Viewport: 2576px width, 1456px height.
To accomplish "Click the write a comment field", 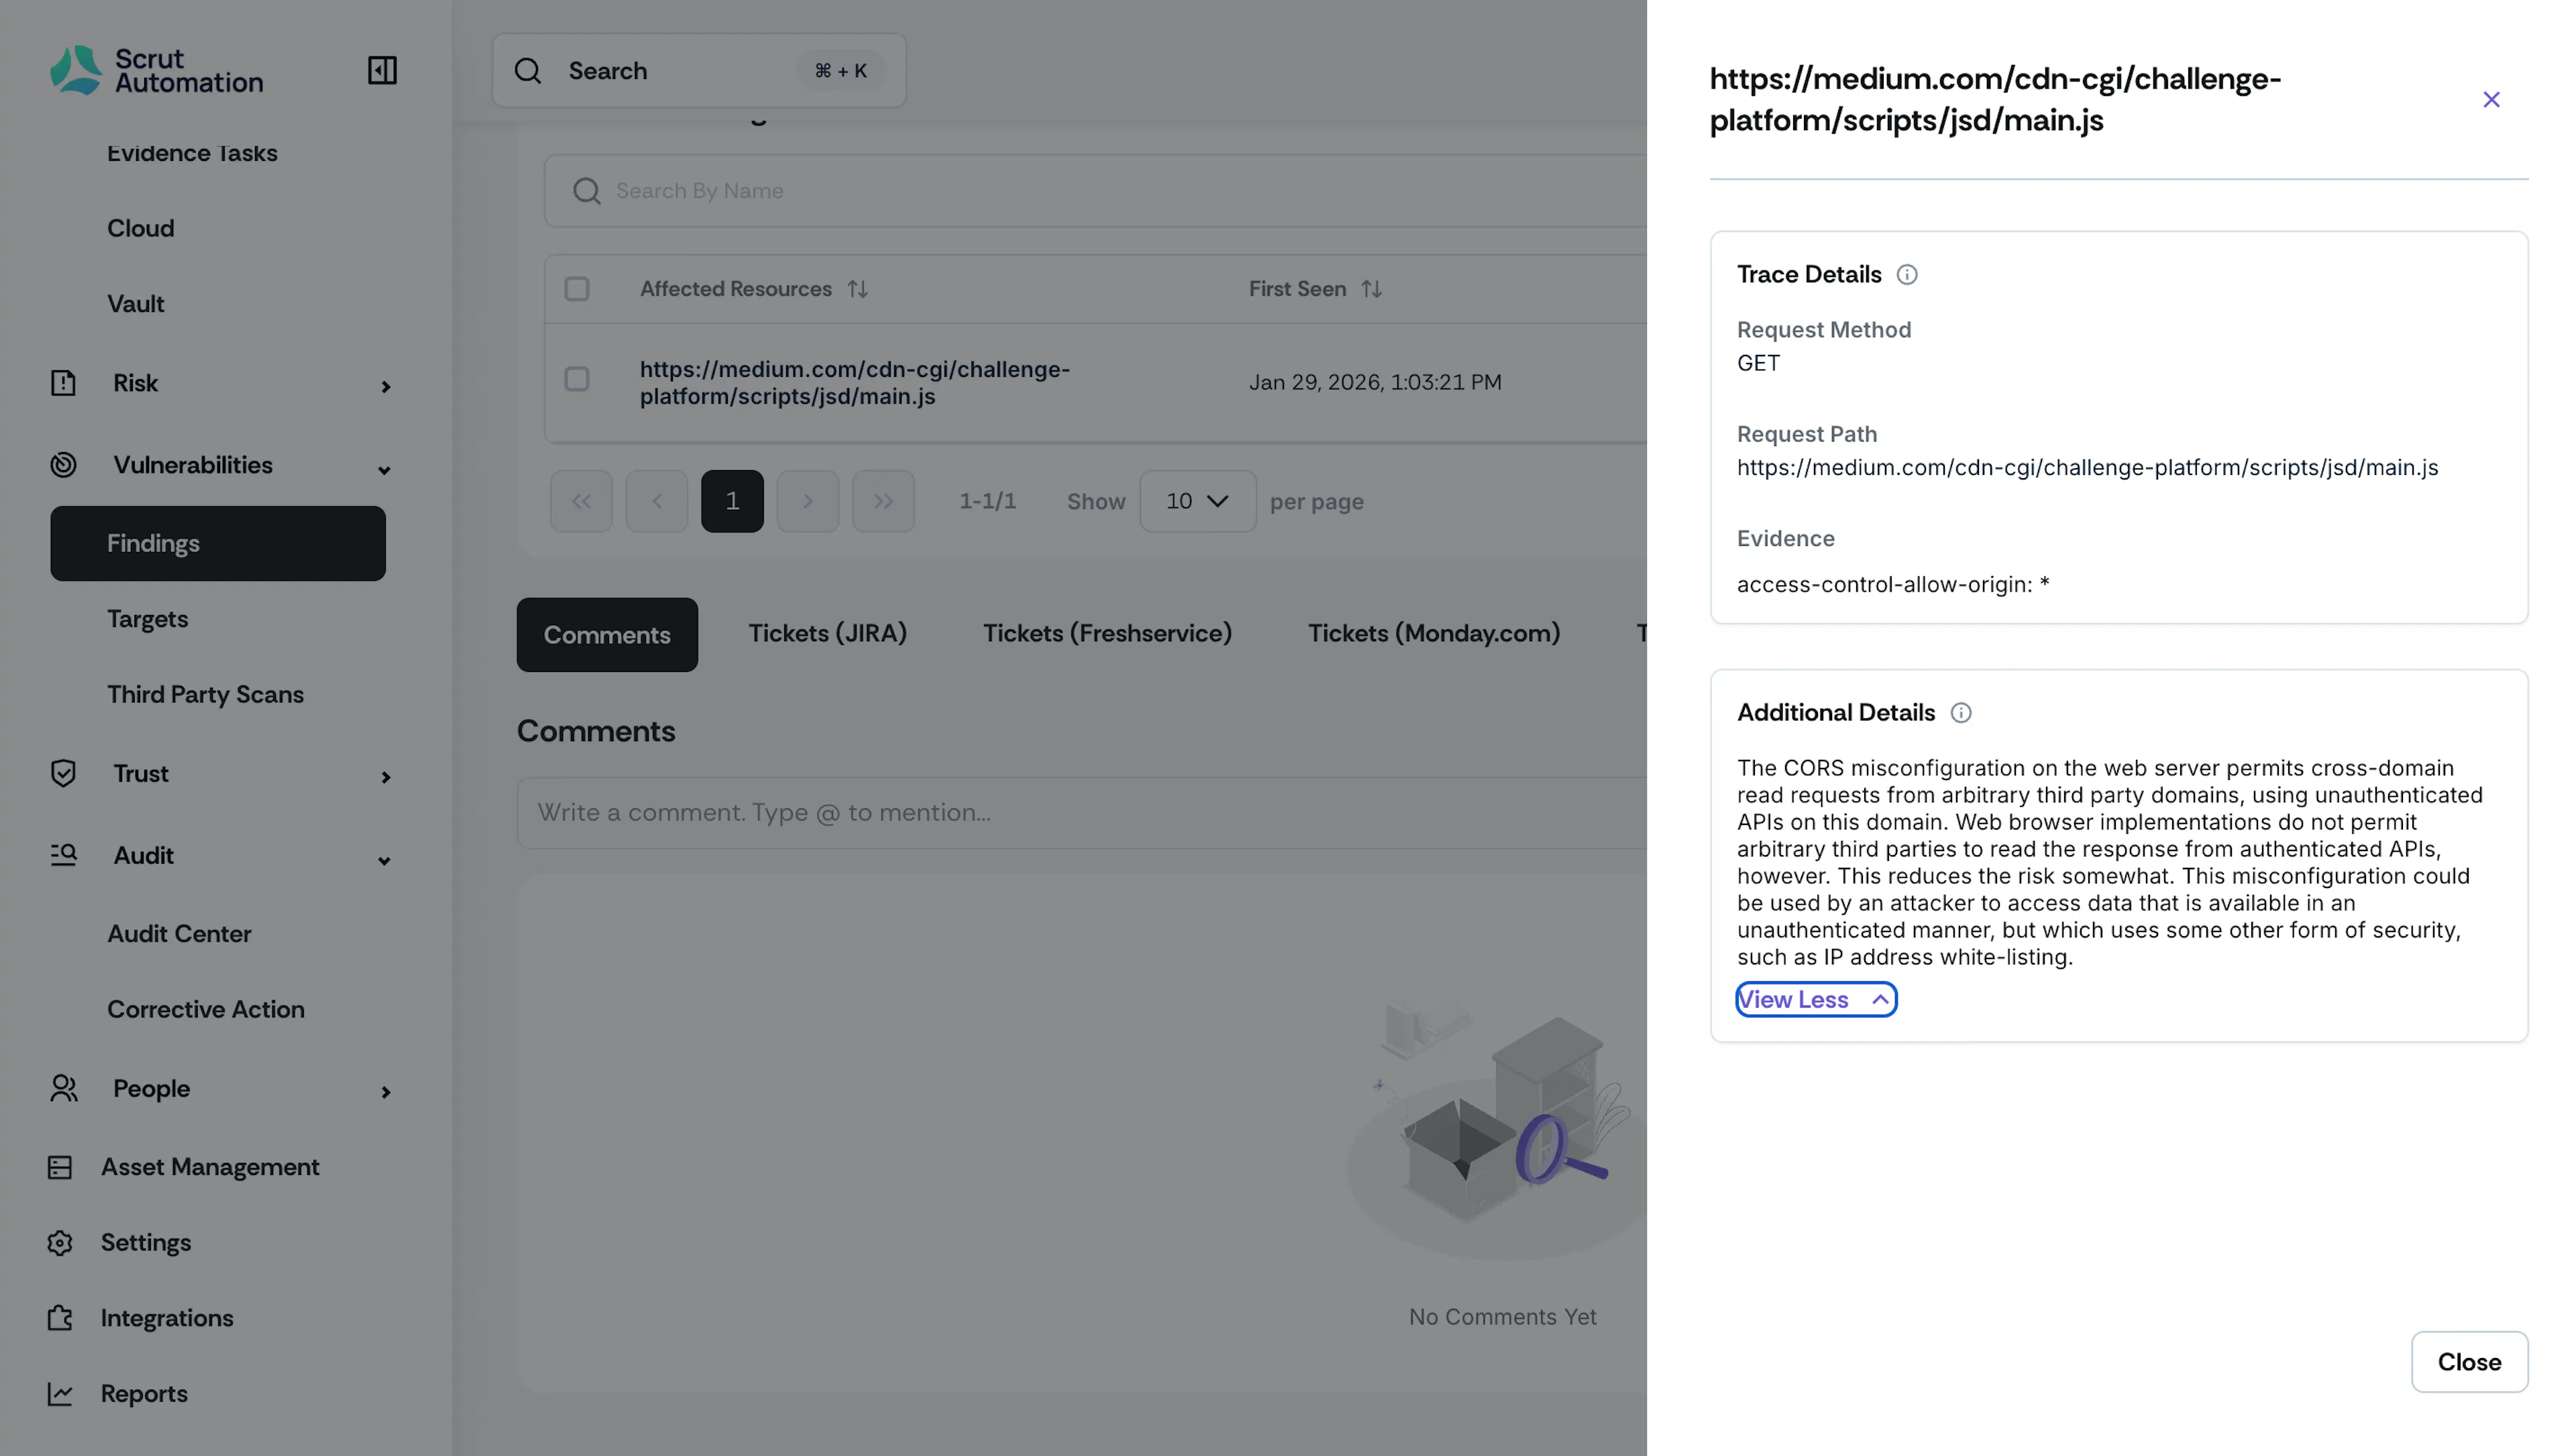I will [1081, 812].
